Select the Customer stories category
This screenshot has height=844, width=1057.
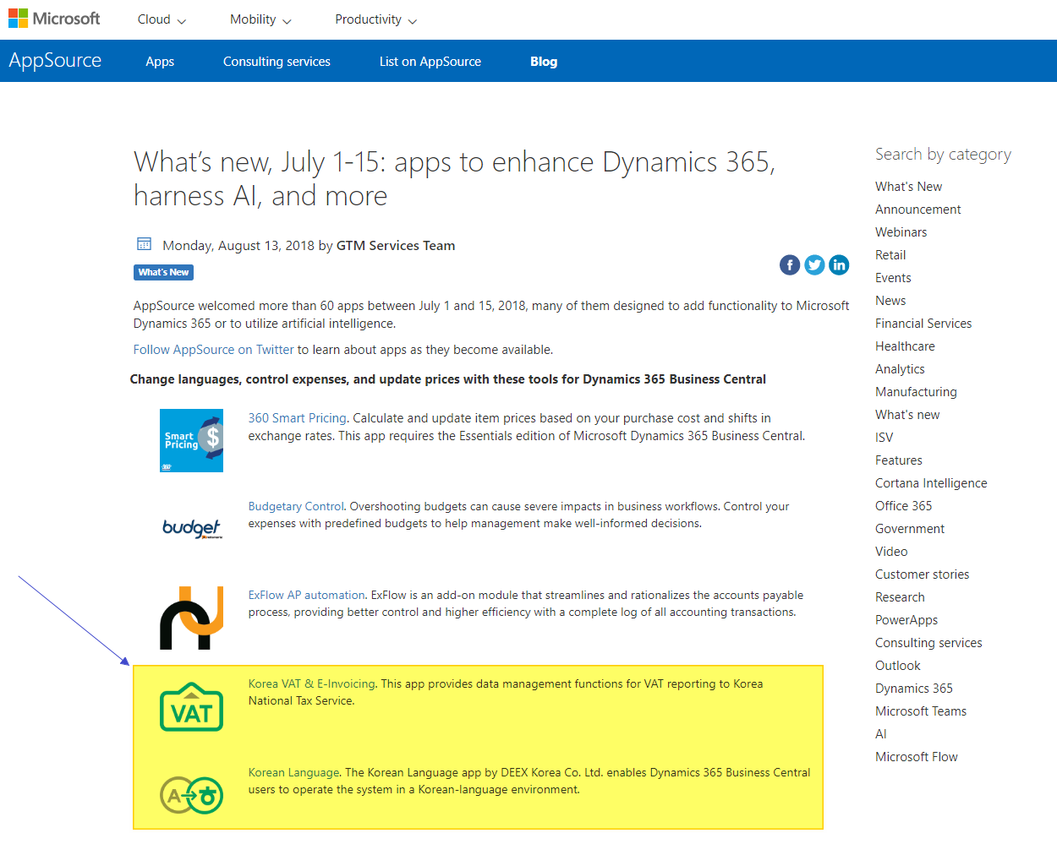click(922, 574)
